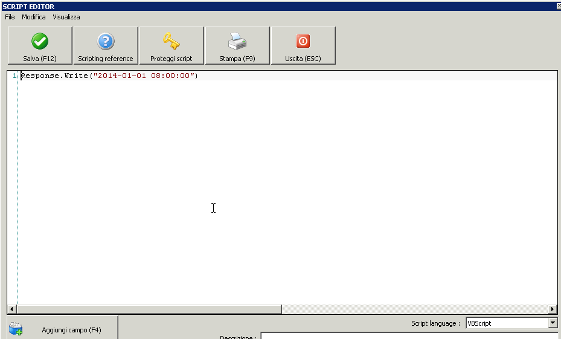
Task: Close the Script Editor window
Action: point(559,6)
